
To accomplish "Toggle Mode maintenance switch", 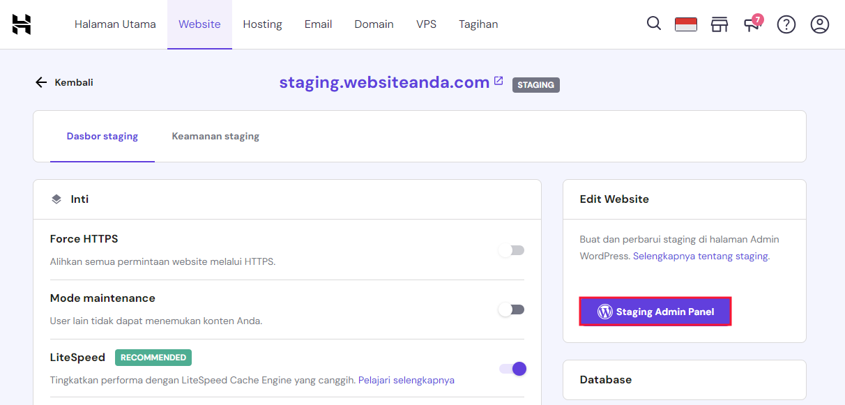I will coord(512,310).
